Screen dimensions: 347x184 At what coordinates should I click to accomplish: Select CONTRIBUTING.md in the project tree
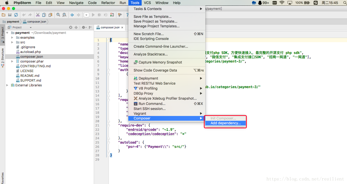click(x=35, y=66)
